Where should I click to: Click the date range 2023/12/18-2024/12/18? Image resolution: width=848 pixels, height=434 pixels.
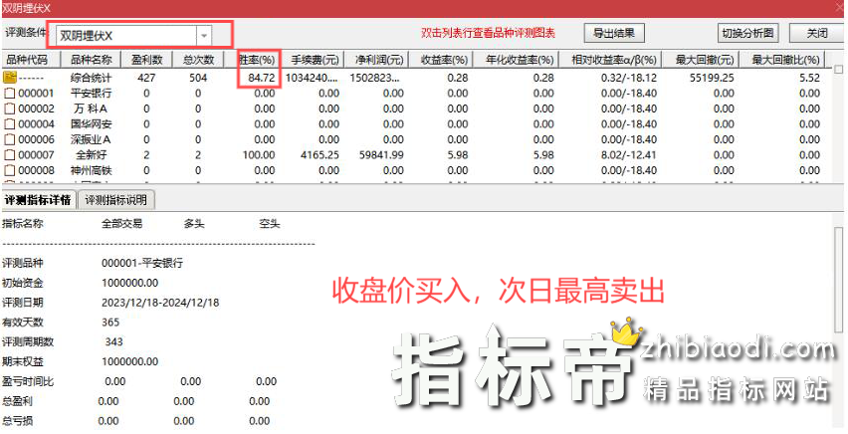[160, 303]
